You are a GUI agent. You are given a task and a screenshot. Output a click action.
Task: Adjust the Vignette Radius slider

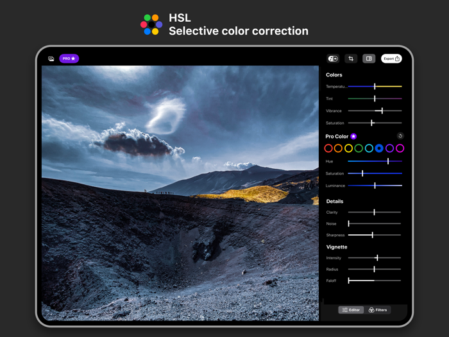pos(374,269)
